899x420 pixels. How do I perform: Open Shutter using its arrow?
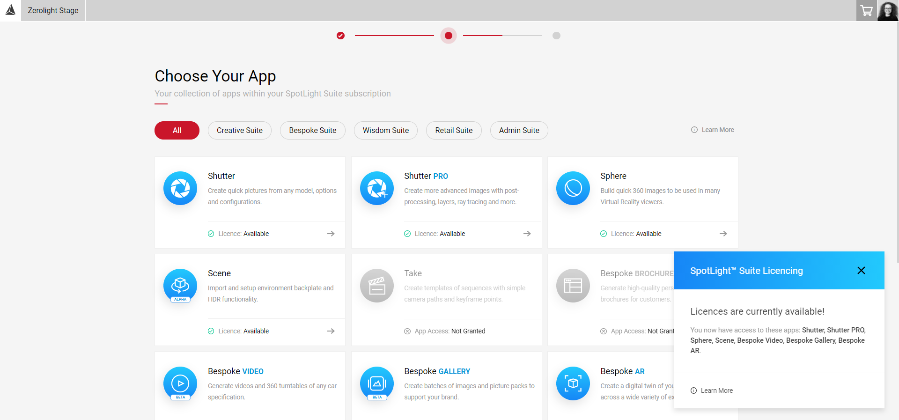(x=331, y=234)
